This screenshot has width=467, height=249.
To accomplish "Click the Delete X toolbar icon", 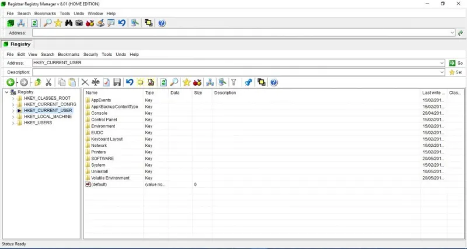I will coord(85,82).
